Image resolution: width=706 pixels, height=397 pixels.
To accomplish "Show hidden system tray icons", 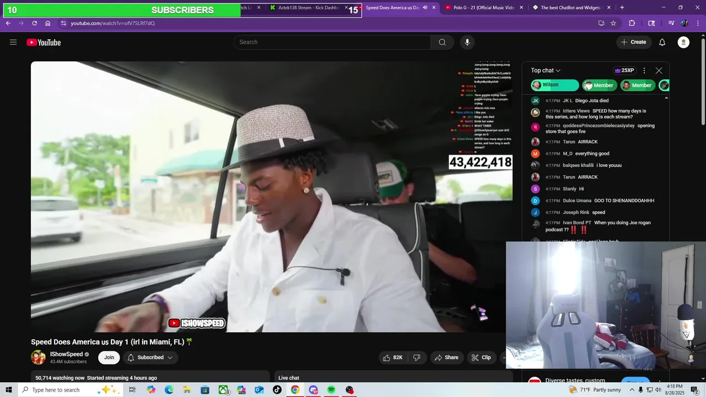I will pos(632,390).
